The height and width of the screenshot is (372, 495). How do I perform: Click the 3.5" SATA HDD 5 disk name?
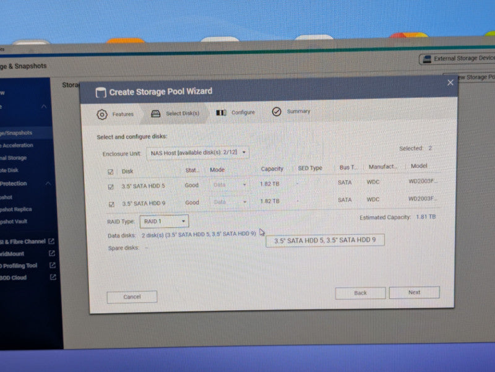tap(144, 186)
